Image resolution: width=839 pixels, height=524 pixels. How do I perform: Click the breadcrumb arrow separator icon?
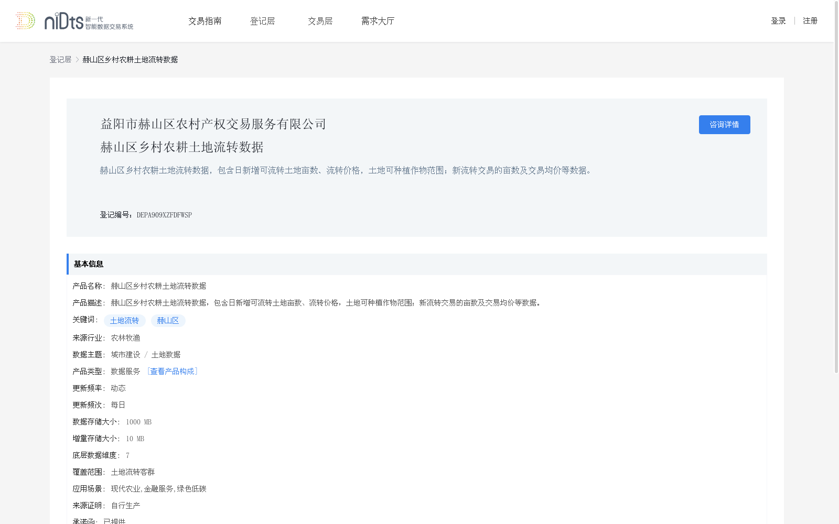click(x=77, y=60)
